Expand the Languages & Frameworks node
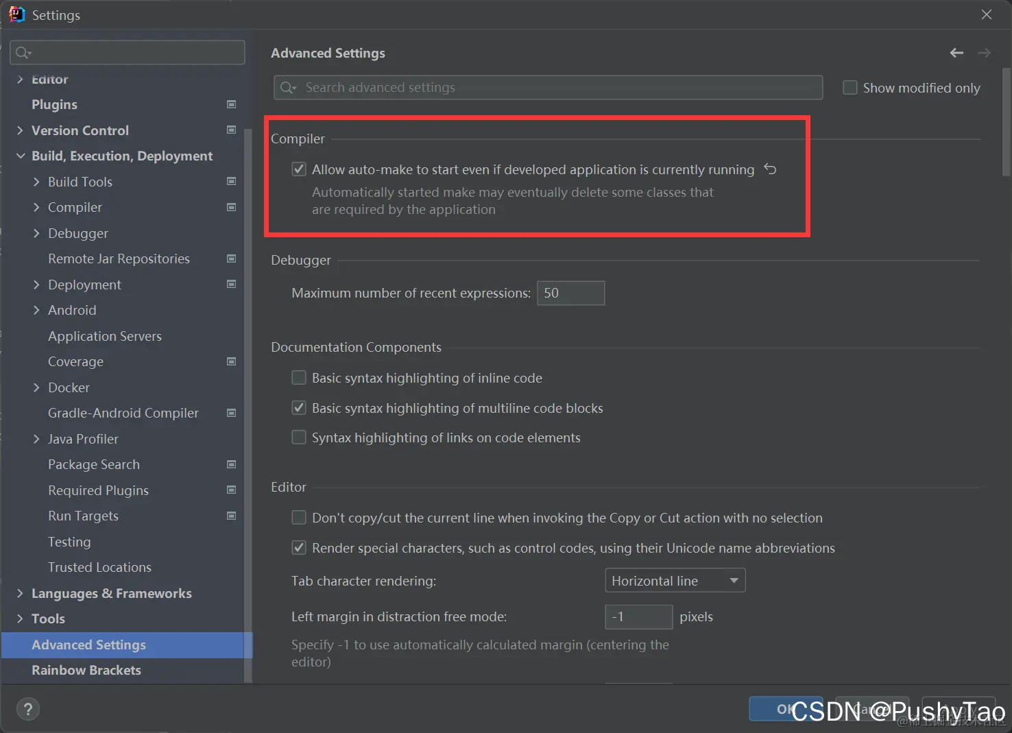Viewport: 1012px width, 733px height. (x=20, y=593)
